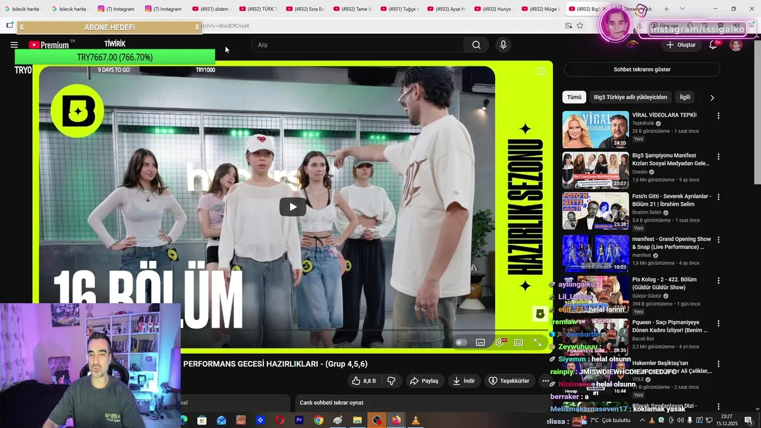This screenshot has height=428, width=761.
Task: Switch to the (4932) Müge tab
Action: click(x=540, y=9)
